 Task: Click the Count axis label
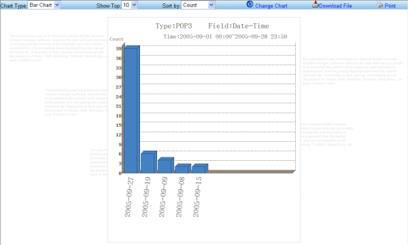116,39
